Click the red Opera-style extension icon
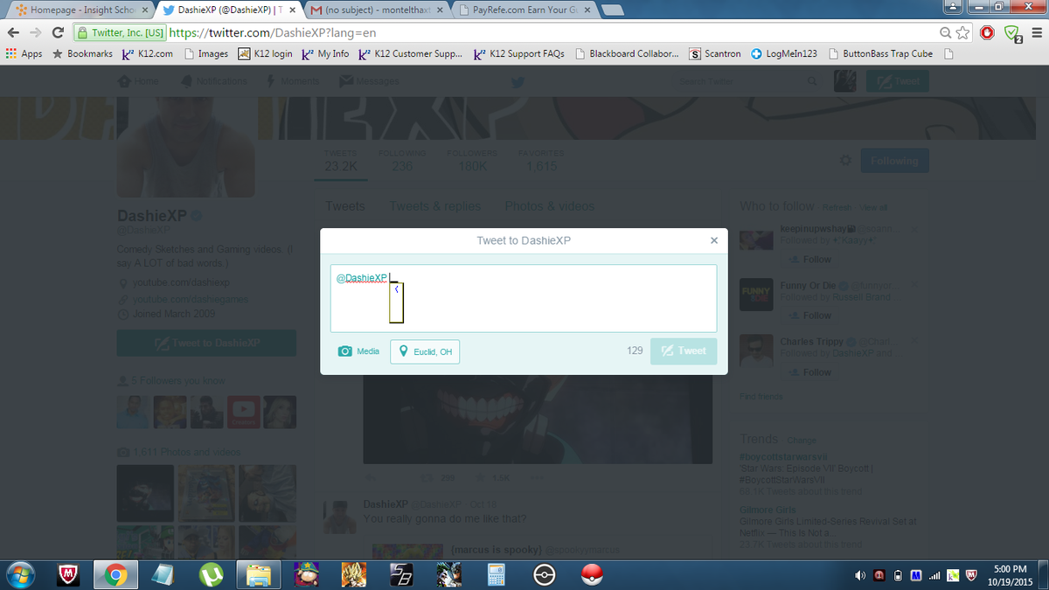 [987, 32]
